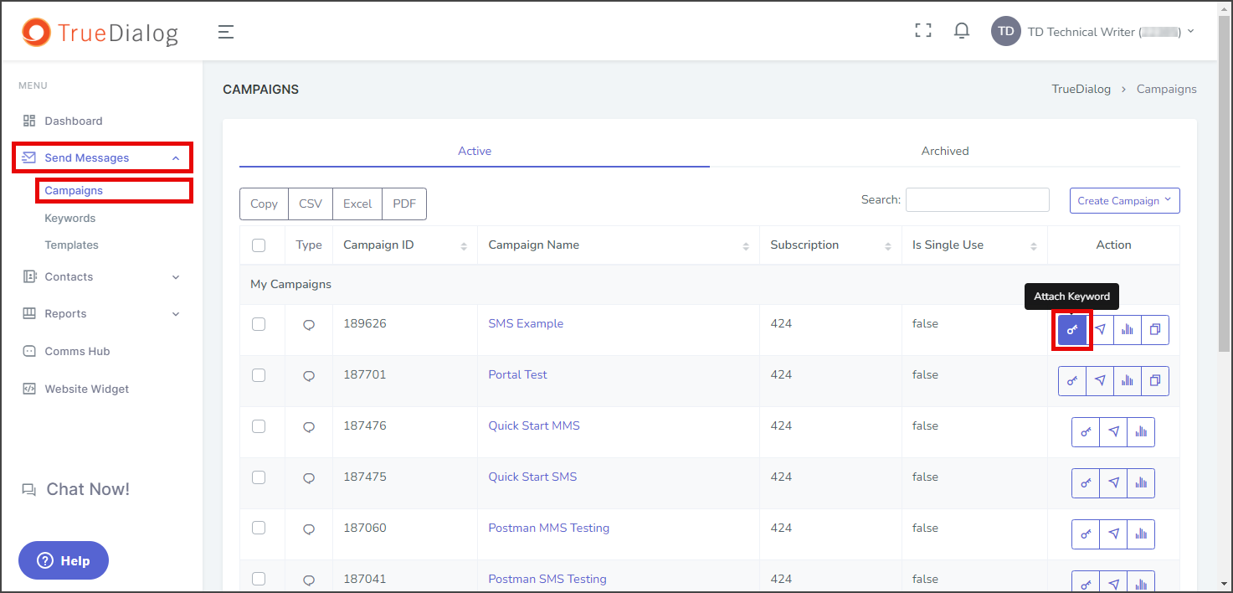1233x593 pixels.
Task: Sort the table by Campaign ID
Action: pos(405,245)
